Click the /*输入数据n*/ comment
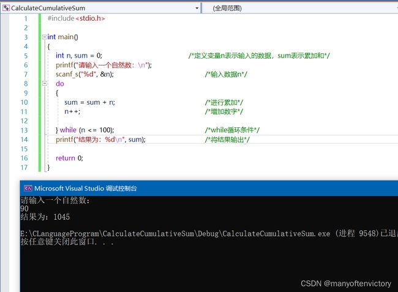398x292 pixels. (x=226, y=74)
